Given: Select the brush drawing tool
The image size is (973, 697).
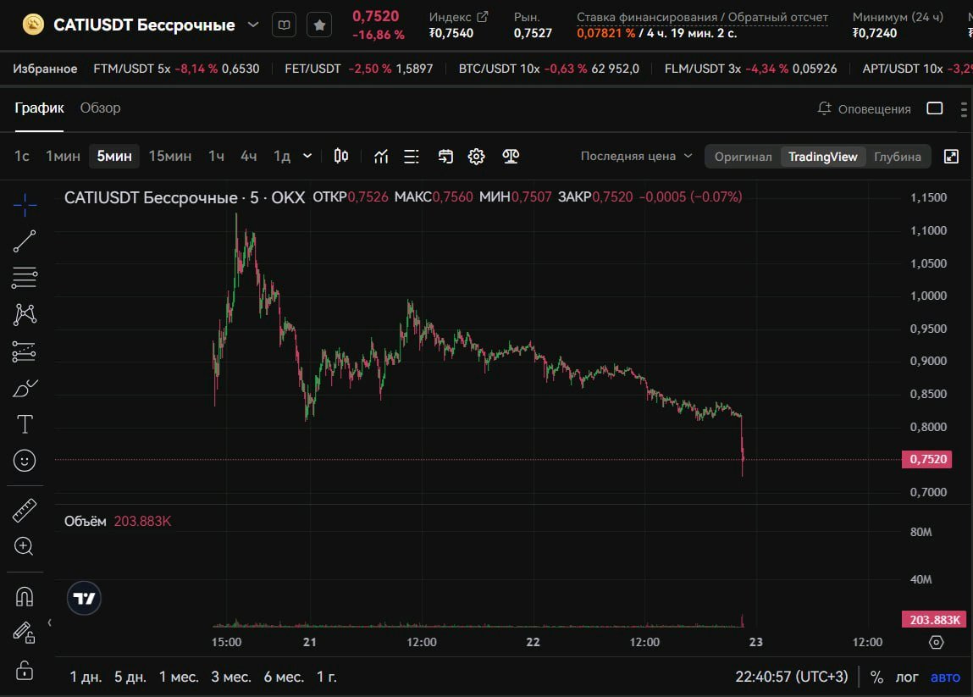Looking at the screenshot, I should coord(25,389).
